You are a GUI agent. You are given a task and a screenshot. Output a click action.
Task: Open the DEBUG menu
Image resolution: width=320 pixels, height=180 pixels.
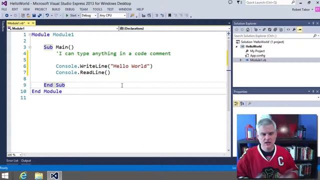70,9
